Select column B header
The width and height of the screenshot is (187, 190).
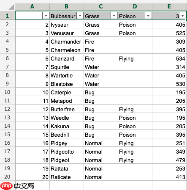[x=67, y=7]
